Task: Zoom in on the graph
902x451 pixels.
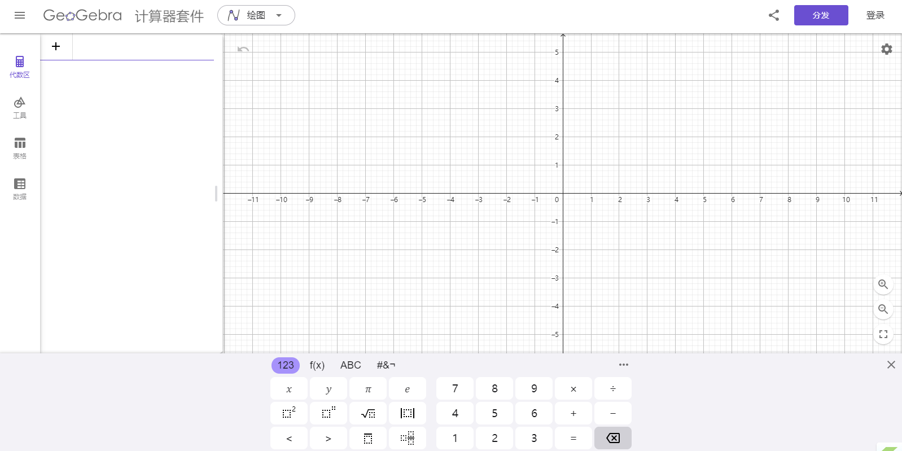Action: (883, 284)
